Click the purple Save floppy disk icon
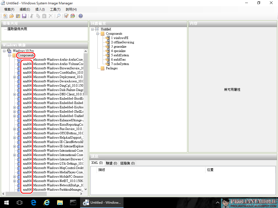This screenshot has height=208, width=278. click(x=24, y=16)
